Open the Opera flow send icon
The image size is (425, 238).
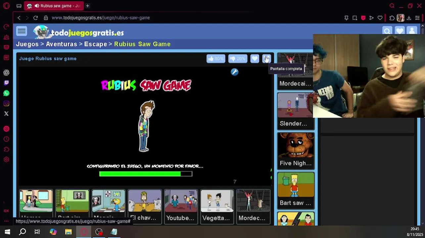tap(371, 18)
